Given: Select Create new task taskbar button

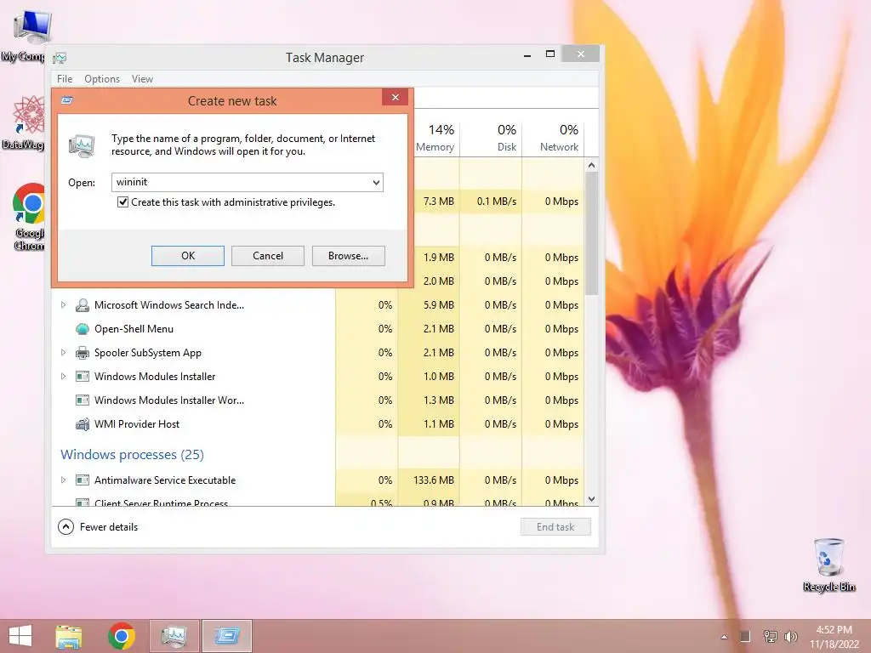Looking at the screenshot, I should 227,636.
